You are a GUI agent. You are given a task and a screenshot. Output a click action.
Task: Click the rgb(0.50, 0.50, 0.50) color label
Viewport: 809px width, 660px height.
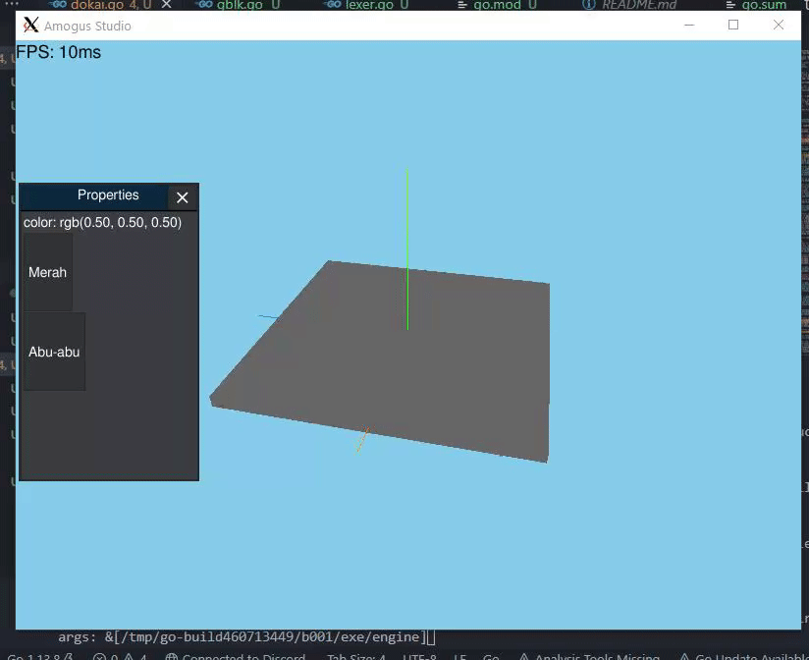point(102,222)
